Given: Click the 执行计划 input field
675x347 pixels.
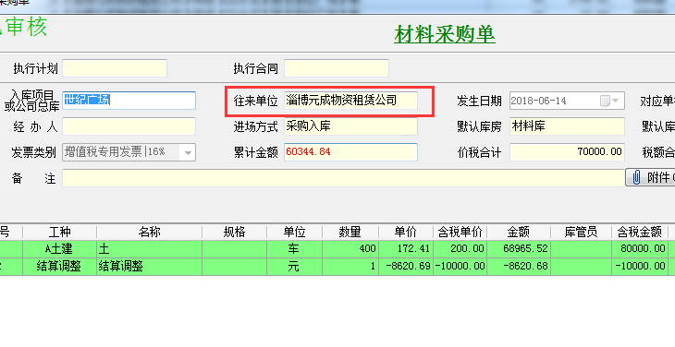Looking at the screenshot, I should tap(115, 68).
